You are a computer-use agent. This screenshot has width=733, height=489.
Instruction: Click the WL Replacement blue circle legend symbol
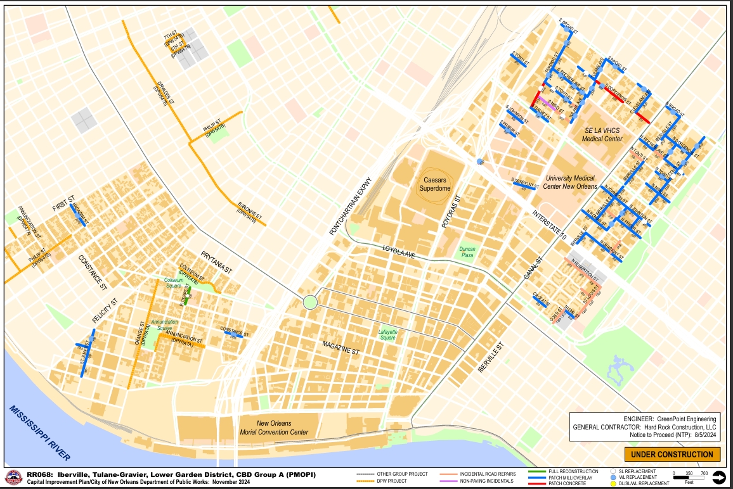pos(613,478)
